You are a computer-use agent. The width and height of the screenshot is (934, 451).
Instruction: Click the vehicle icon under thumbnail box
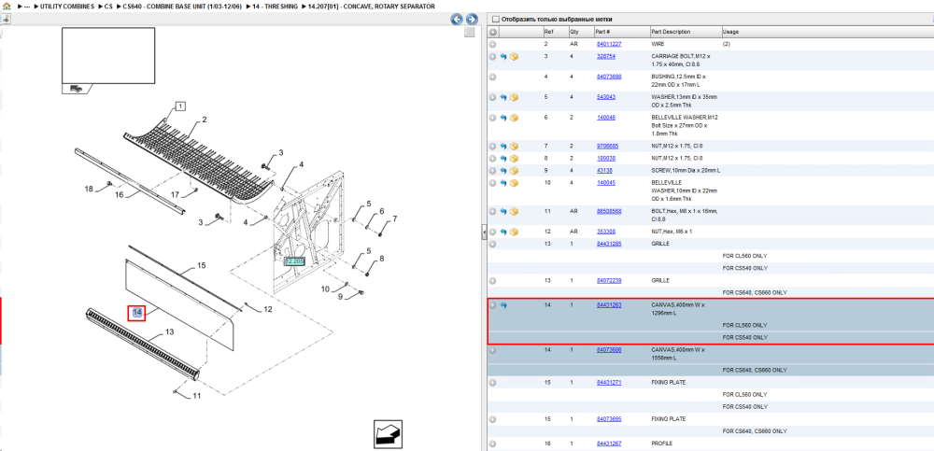[x=76, y=88]
